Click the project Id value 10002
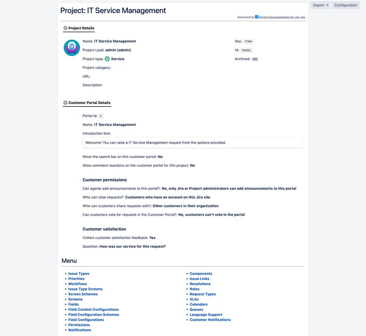The height and width of the screenshot is (336, 366). tap(246, 50)
